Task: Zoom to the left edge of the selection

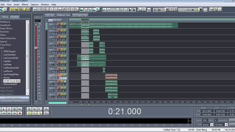Action: pos(35,114)
